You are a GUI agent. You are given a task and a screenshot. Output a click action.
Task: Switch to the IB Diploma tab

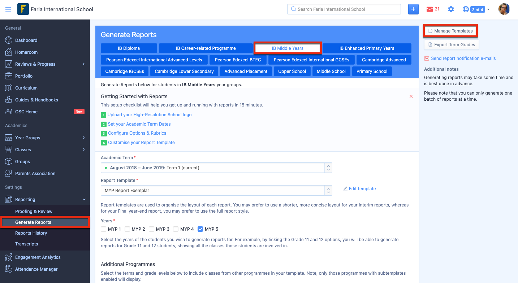(129, 48)
